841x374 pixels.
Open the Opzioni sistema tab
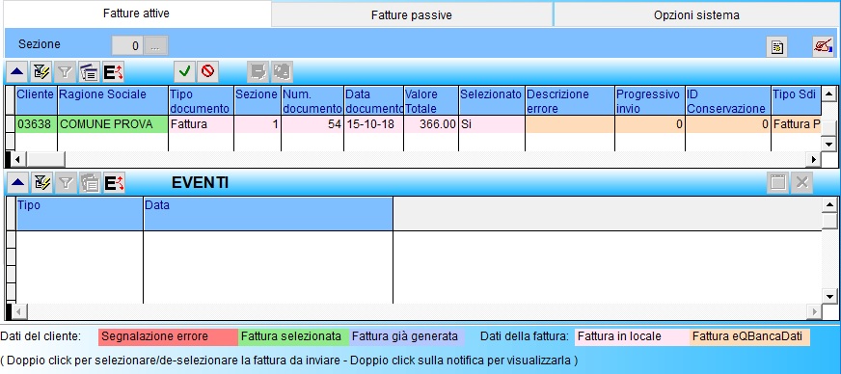[x=696, y=15]
